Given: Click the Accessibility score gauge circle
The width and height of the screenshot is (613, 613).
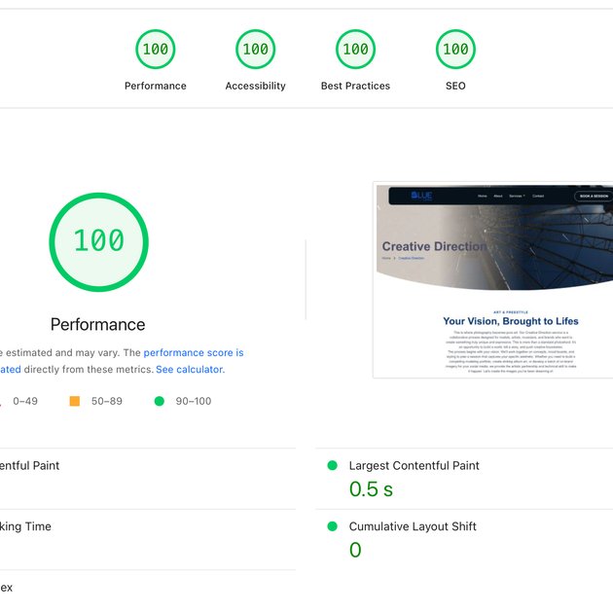Looking at the screenshot, I should [255, 50].
